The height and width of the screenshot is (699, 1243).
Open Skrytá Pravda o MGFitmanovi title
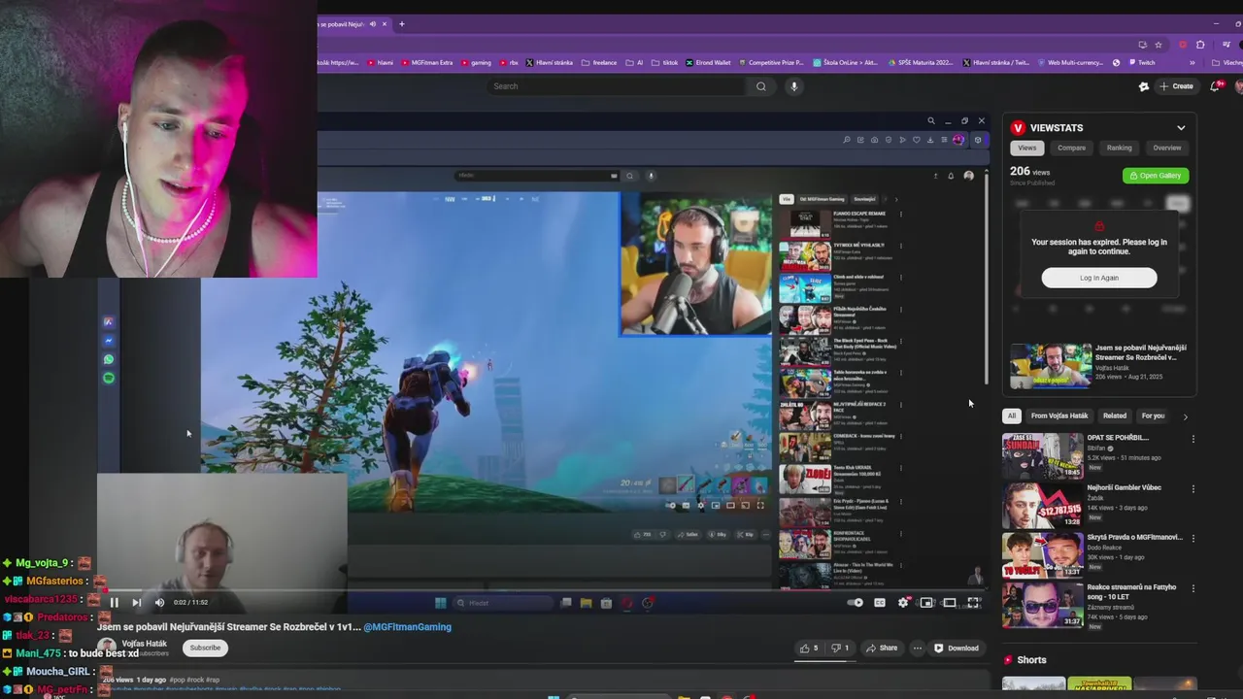coord(1134,538)
